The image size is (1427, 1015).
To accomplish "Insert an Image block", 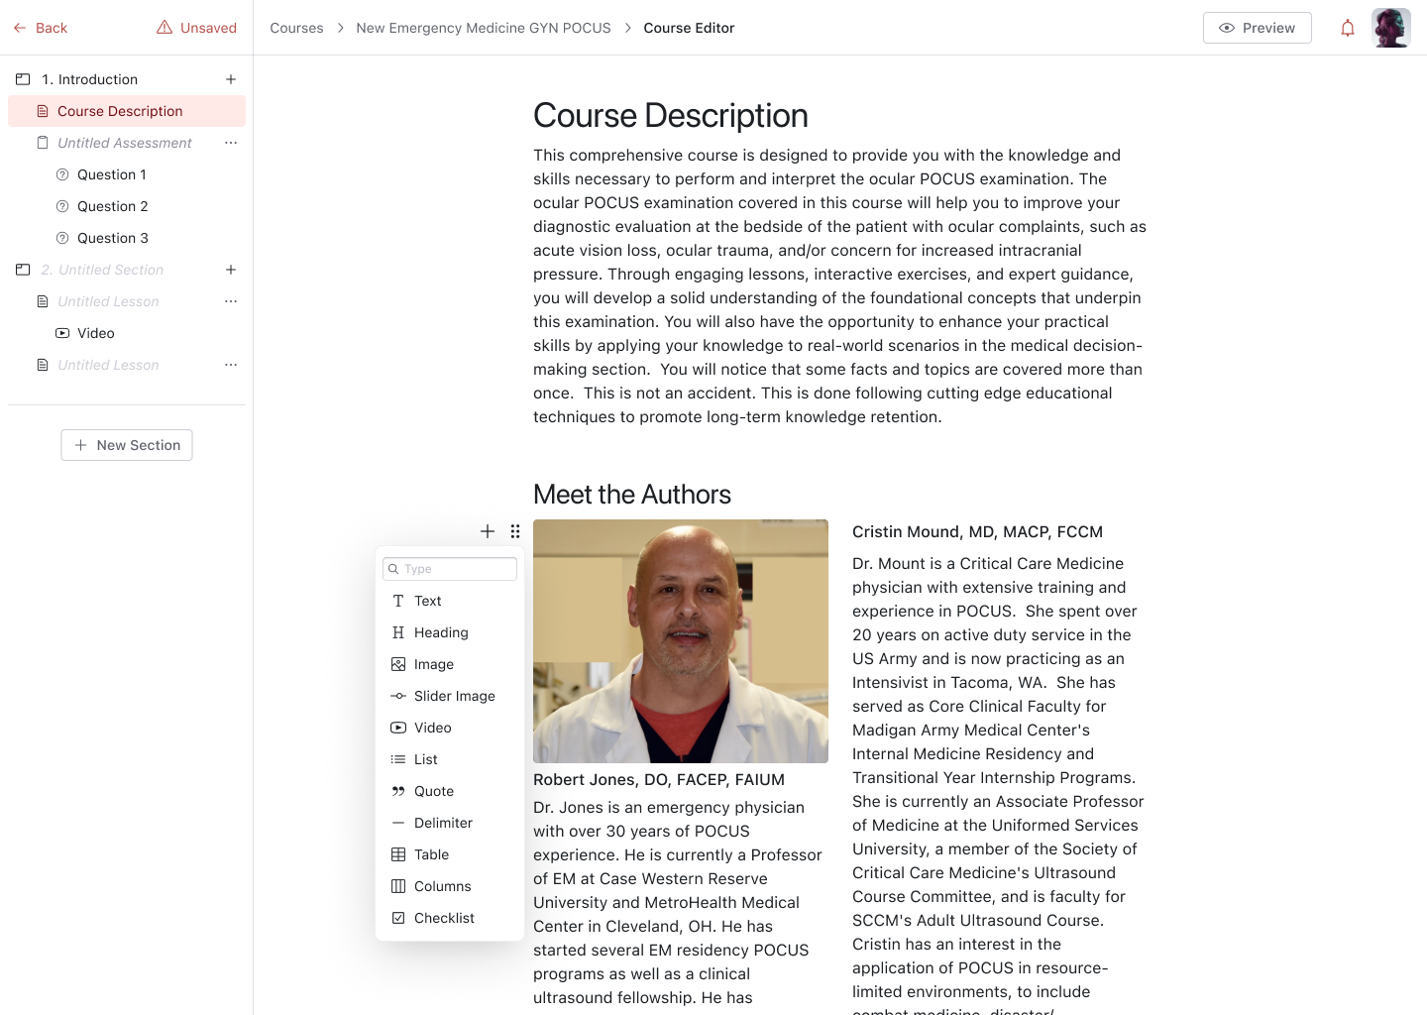I will point(450,664).
